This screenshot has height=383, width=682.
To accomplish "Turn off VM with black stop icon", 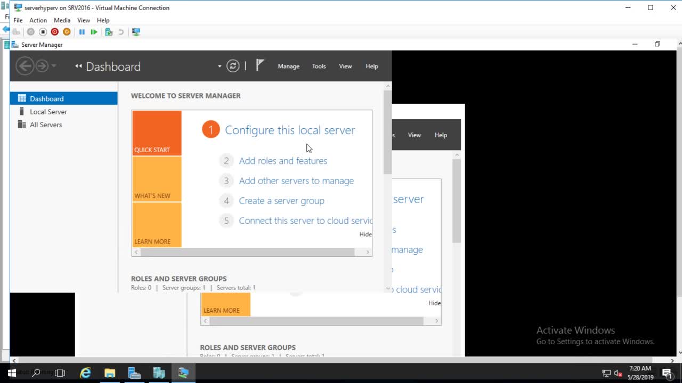I will (43, 32).
